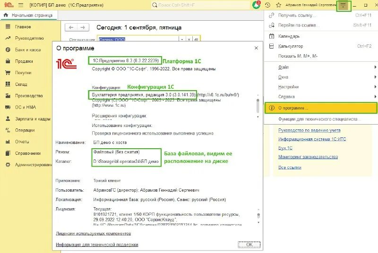The width and height of the screenshot is (378, 253).
Task: Expand the Настройки submenu
Action: point(321,87)
